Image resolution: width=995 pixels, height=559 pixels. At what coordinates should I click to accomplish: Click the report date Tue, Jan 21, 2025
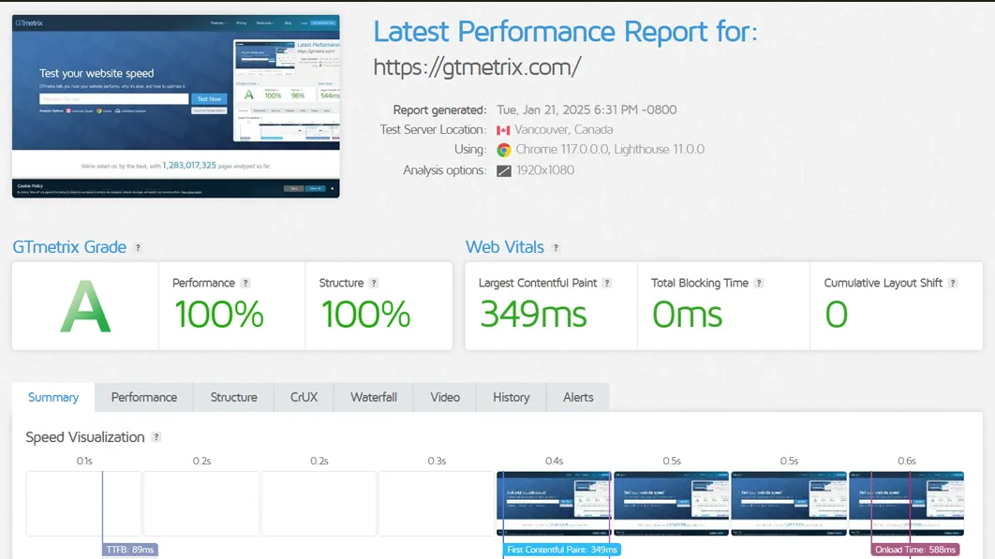tap(587, 110)
